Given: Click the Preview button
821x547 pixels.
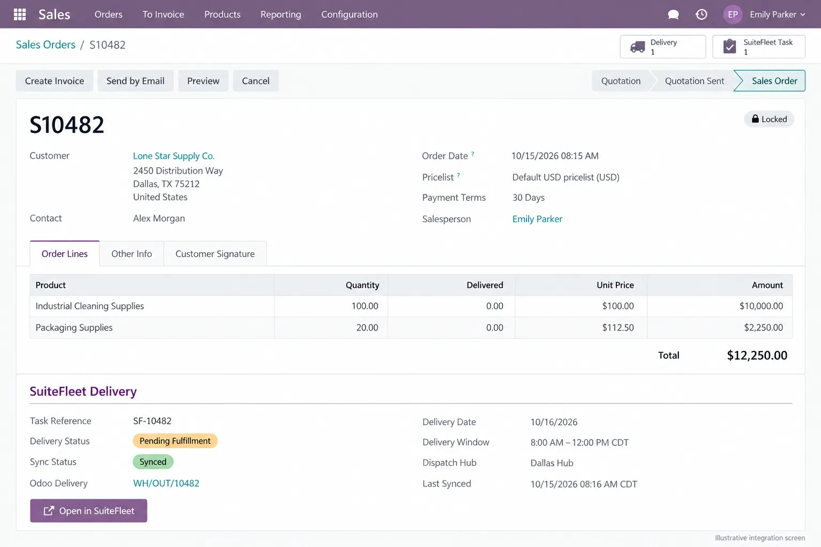Looking at the screenshot, I should [x=203, y=81].
